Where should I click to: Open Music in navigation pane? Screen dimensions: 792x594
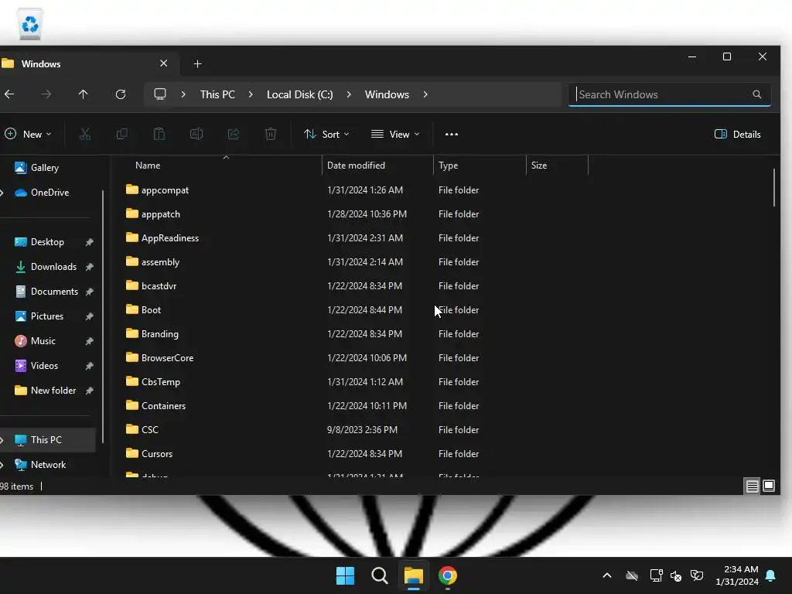[43, 341]
